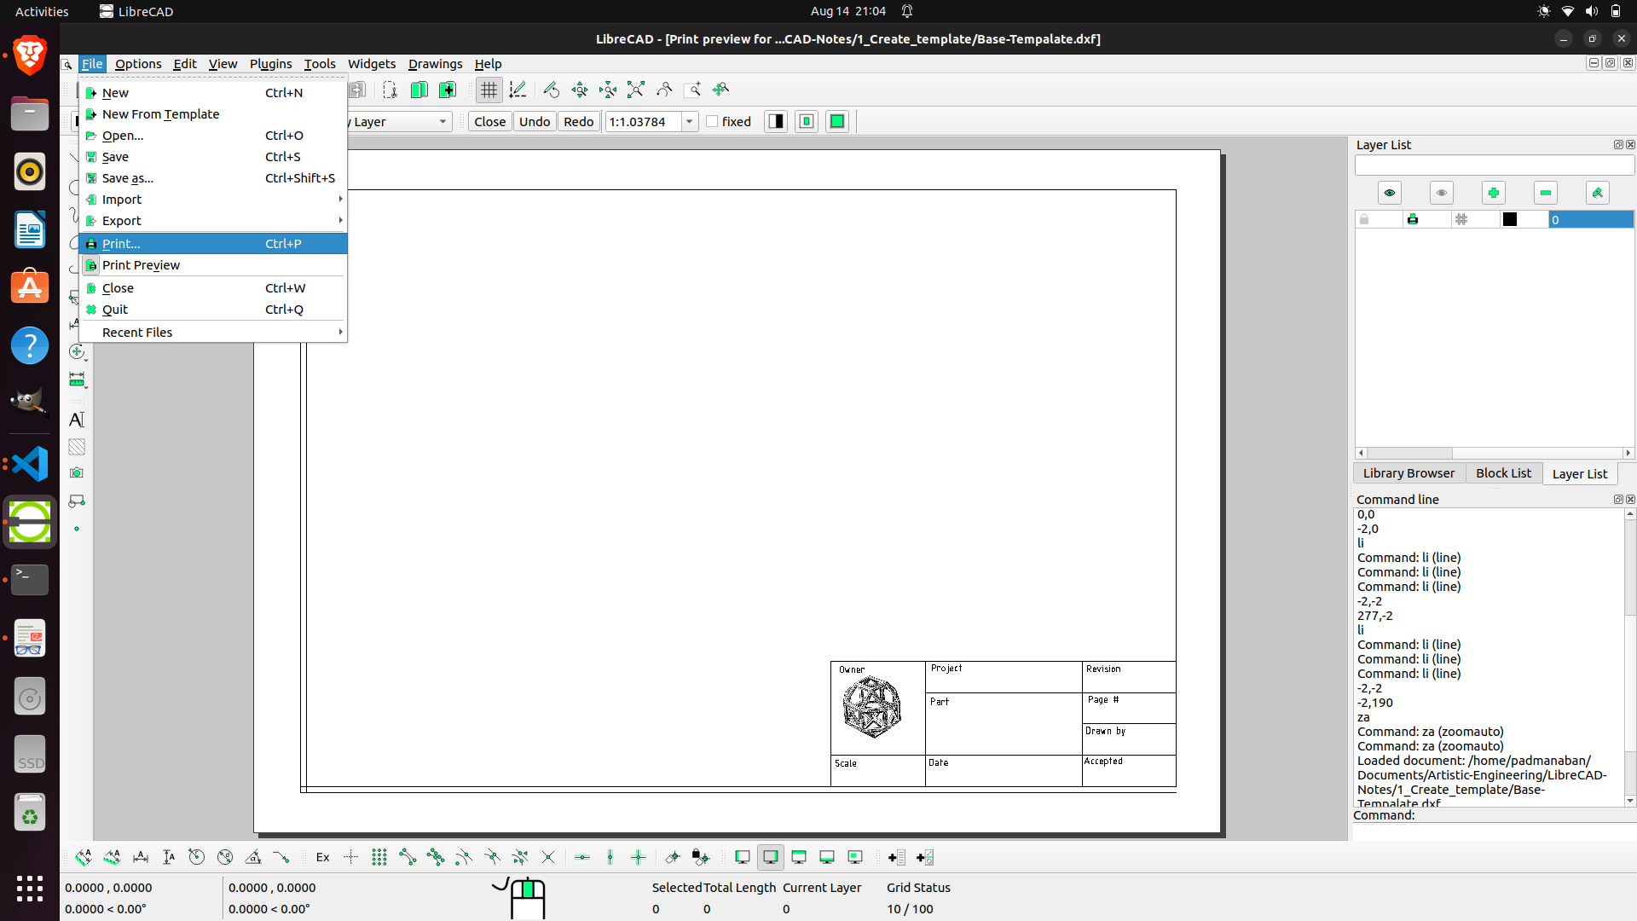Open the Plugins menu

tap(270, 64)
